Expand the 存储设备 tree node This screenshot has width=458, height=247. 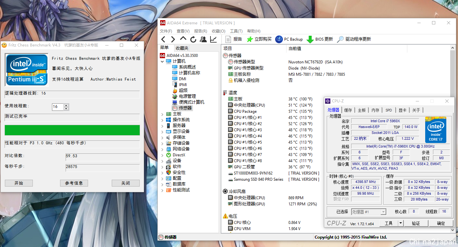[x=162, y=143]
